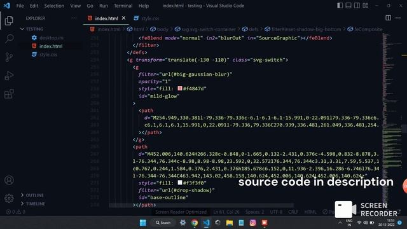Toggle the secondary side bar layout icon
The image size is (407, 229).
click(357, 6)
